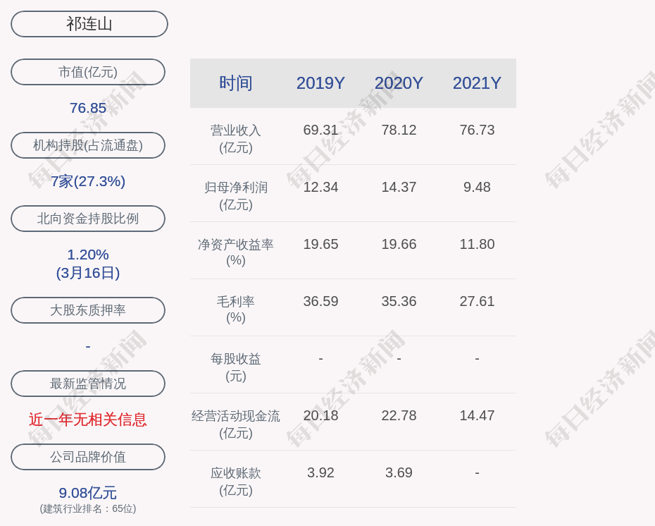Click the 时间 header cell
The width and height of the screenshot is (655, 526).
(x=236, y=83)
